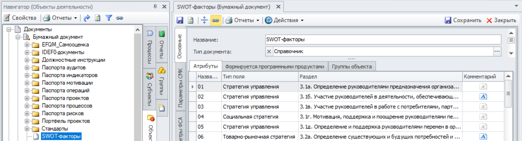
Task: Click the Название input field
Action: click(x=383, y=40)
